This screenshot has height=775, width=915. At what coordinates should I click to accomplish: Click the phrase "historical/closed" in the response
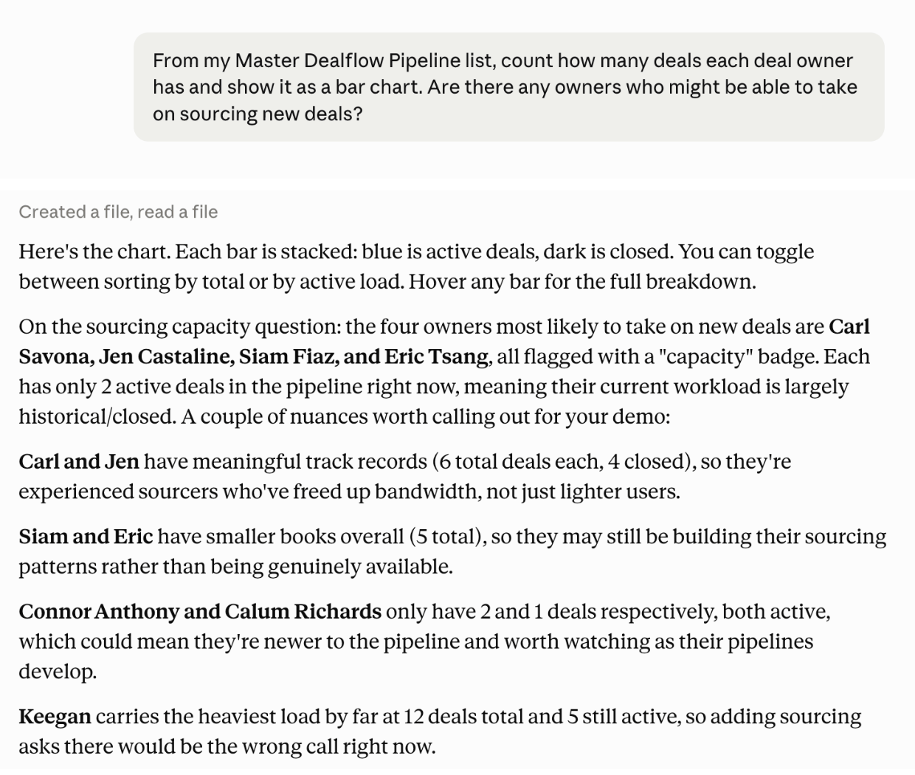tap(97, 416)
